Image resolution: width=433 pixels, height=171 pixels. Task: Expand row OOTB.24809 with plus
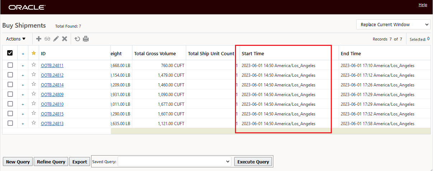23,95
